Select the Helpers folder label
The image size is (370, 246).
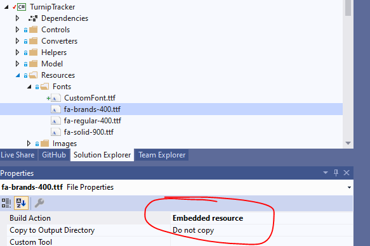54,52
